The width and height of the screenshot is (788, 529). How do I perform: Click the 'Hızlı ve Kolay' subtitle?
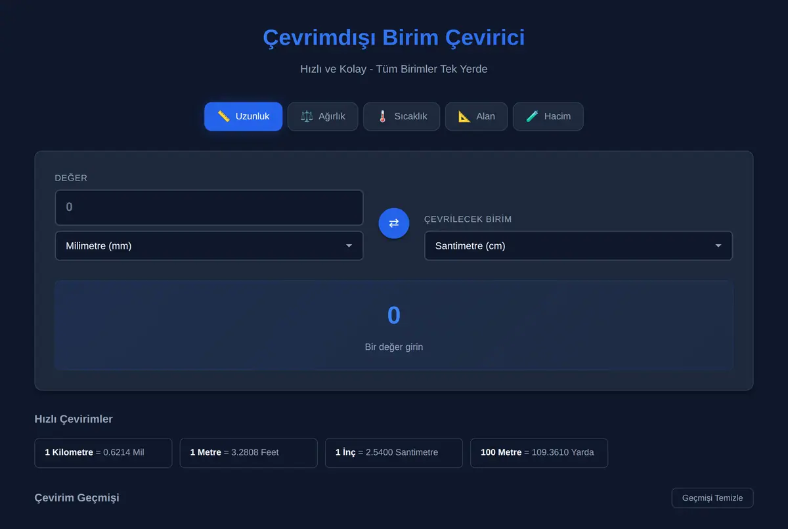point(394,69)
